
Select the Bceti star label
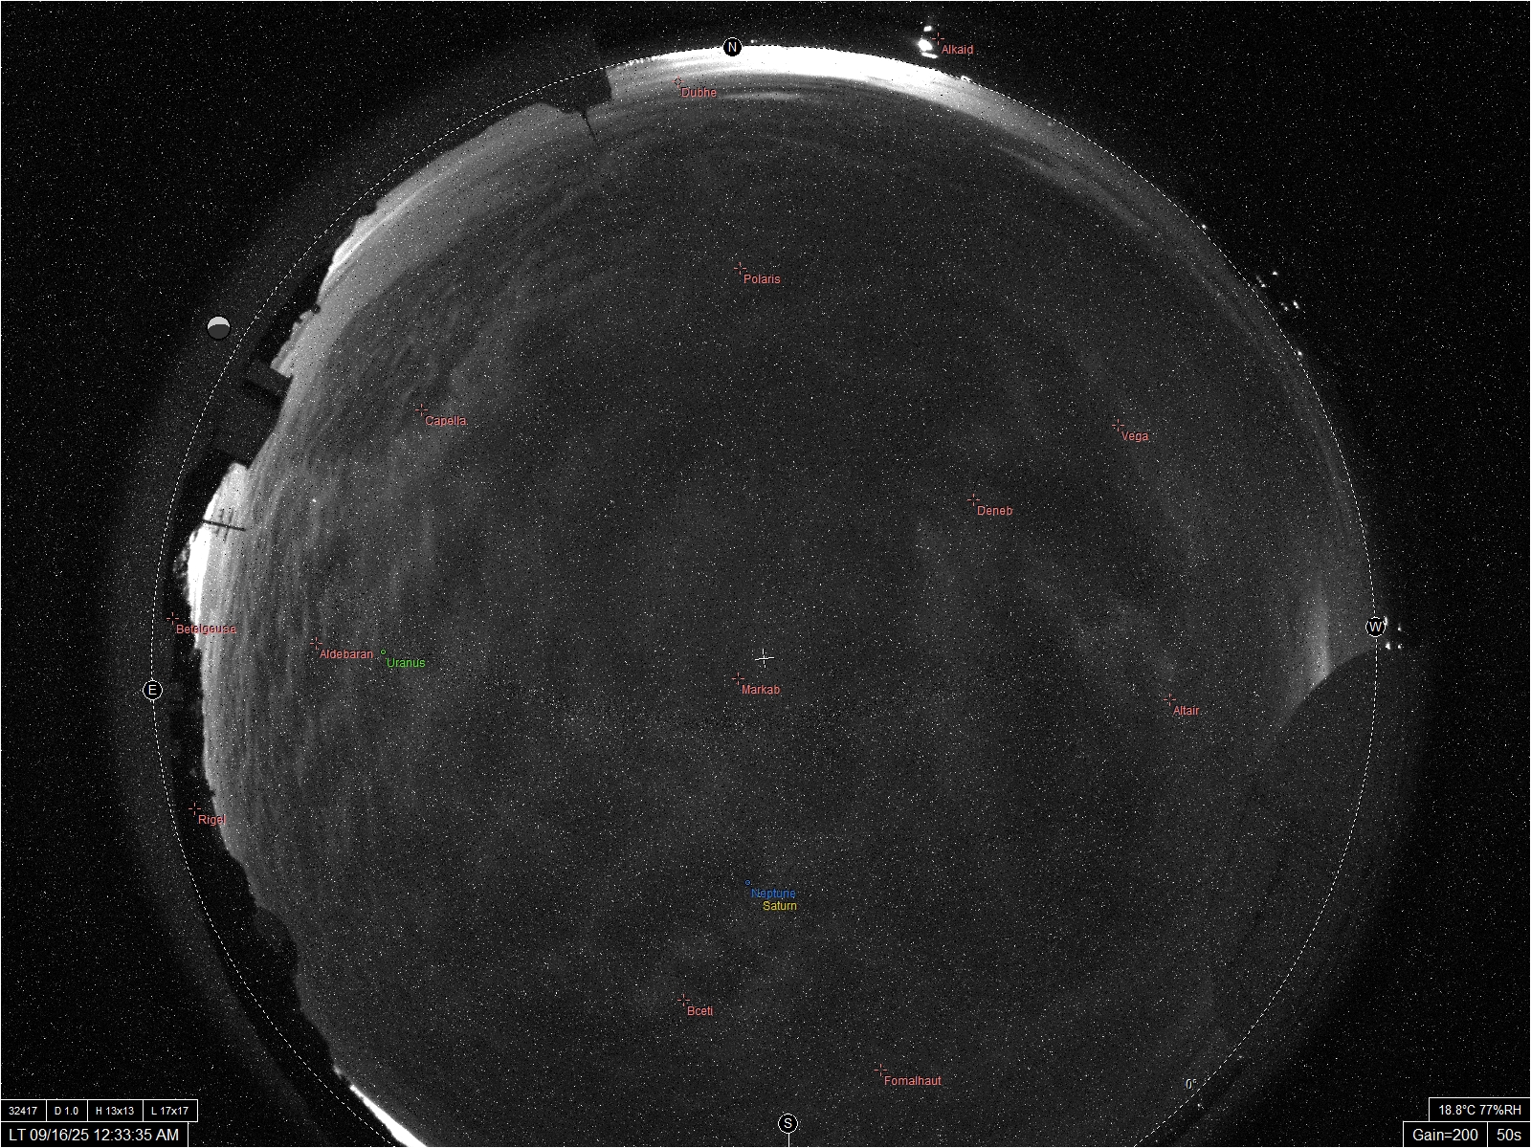point(699,1011)
